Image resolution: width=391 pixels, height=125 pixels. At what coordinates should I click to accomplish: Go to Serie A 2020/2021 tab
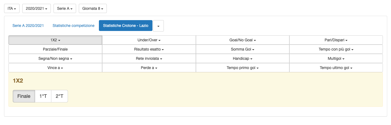click(28, 26)
